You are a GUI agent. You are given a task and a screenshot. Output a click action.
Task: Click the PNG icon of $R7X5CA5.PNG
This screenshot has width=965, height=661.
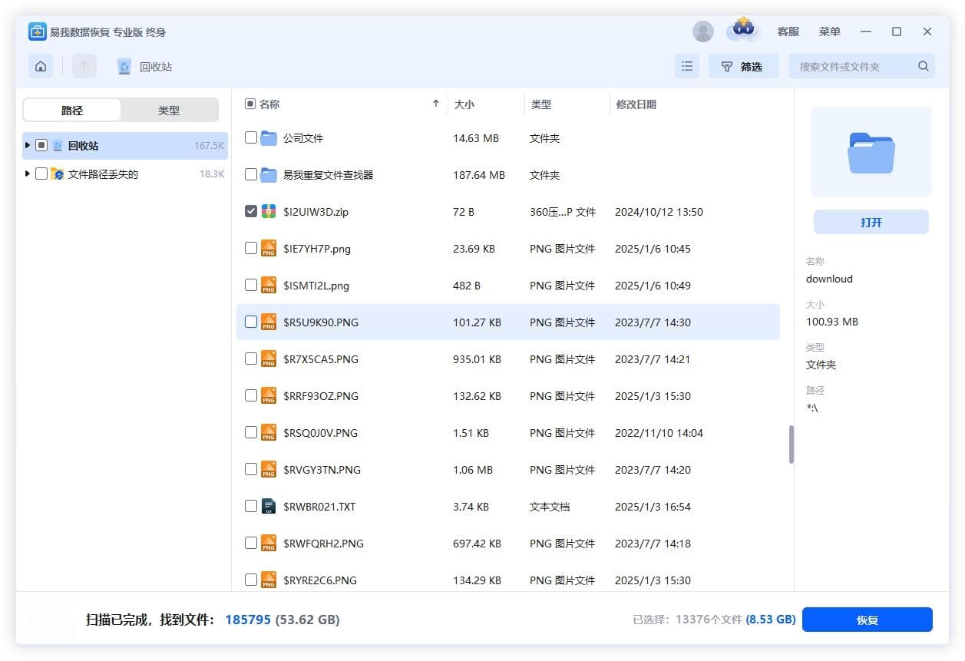coord(269,359)
